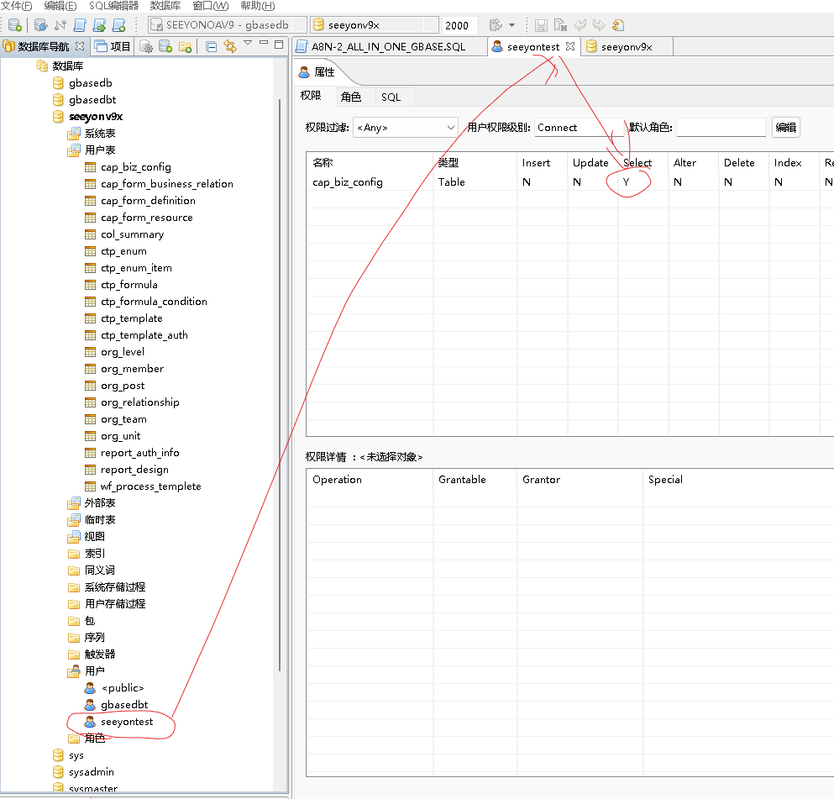This screenshot has width=834, height=799.
Task: Toggle link with editor arrows icon
Action: tap(230, 47)
